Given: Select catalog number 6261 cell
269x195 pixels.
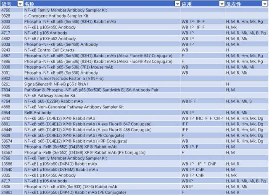Looking at the screenshot, I should (12, 84).
